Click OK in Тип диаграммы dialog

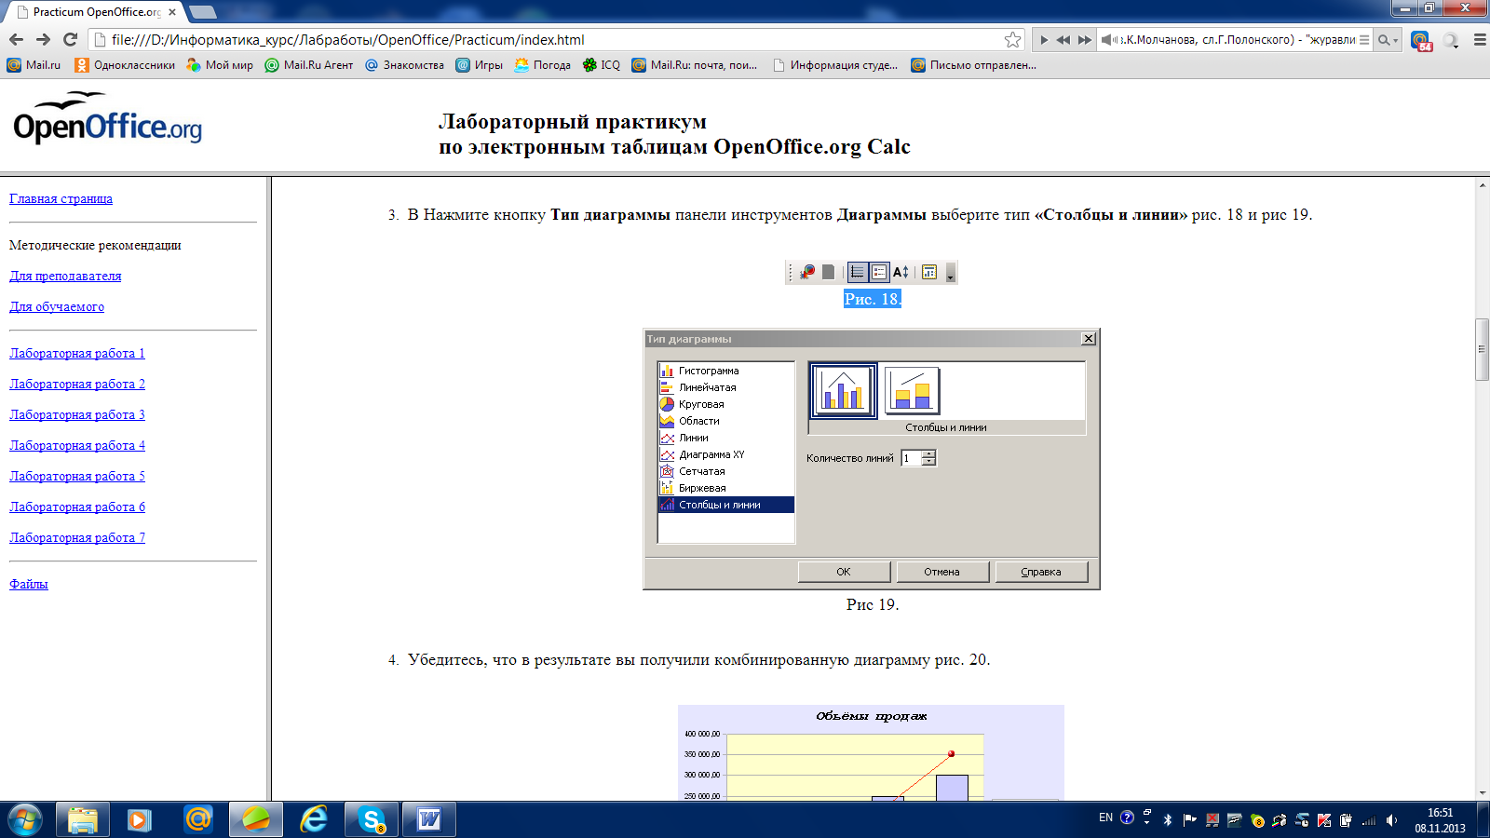click(844, 572)
